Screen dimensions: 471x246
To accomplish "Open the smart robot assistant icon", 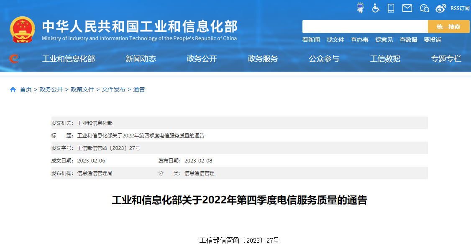I will pyautogui.click(x=360, y=8).
